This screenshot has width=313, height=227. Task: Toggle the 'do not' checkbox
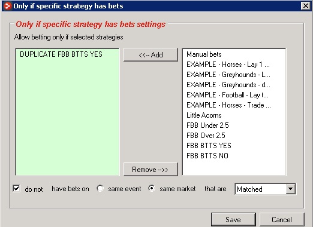(x=16, y=188)
